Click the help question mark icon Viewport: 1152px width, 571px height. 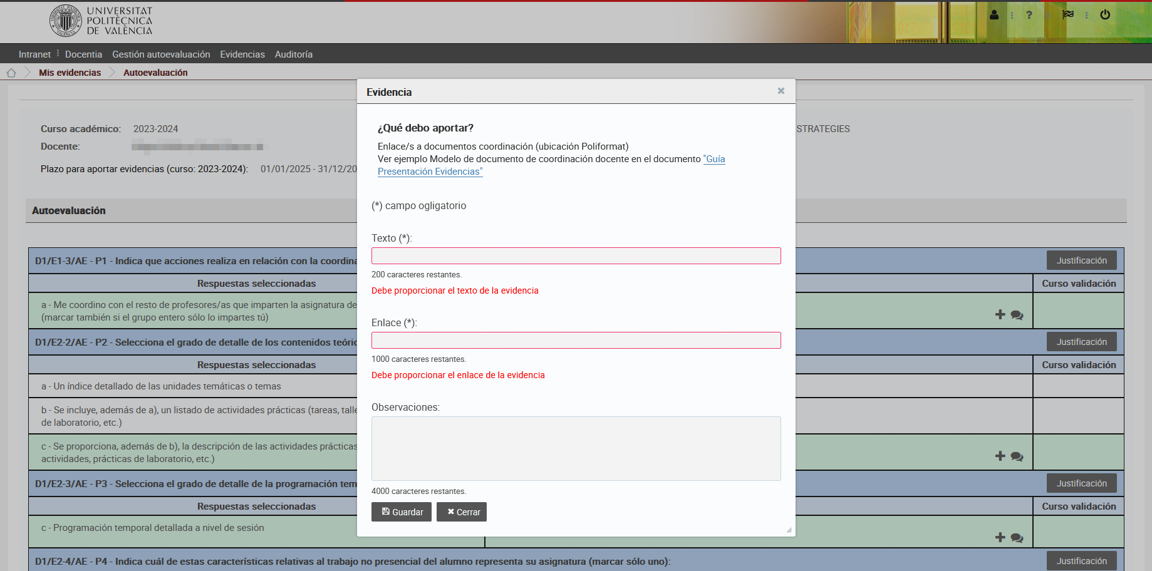click(1029, 15)
